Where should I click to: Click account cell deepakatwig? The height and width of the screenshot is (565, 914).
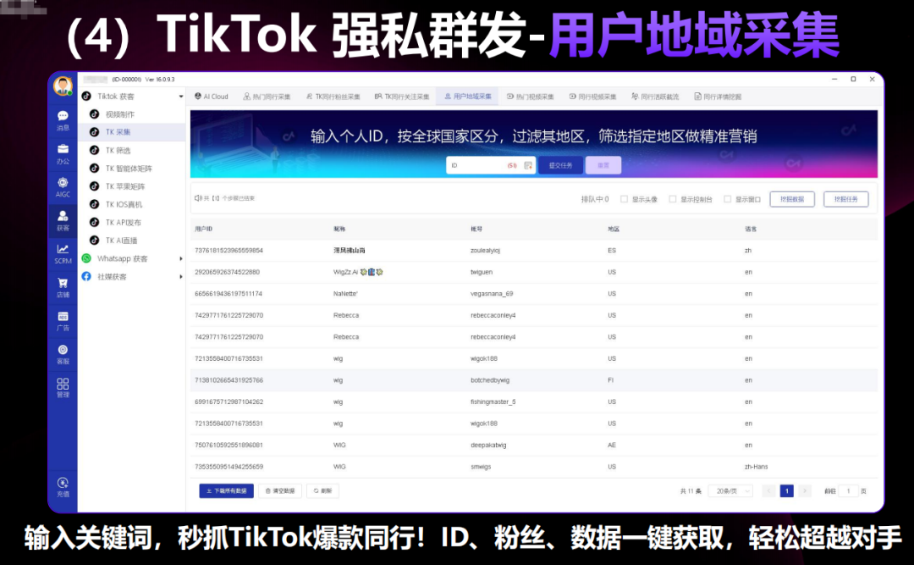click(x=488, y=446)
